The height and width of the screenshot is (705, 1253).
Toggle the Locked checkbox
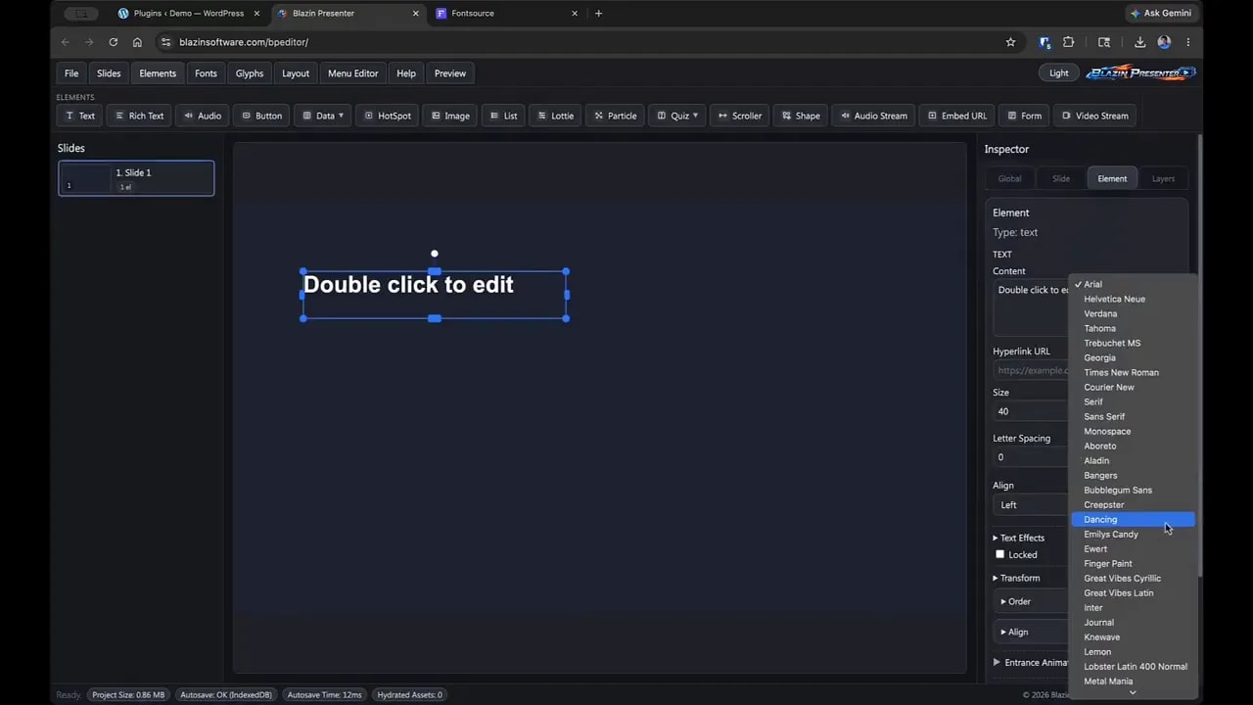(999, 554)
